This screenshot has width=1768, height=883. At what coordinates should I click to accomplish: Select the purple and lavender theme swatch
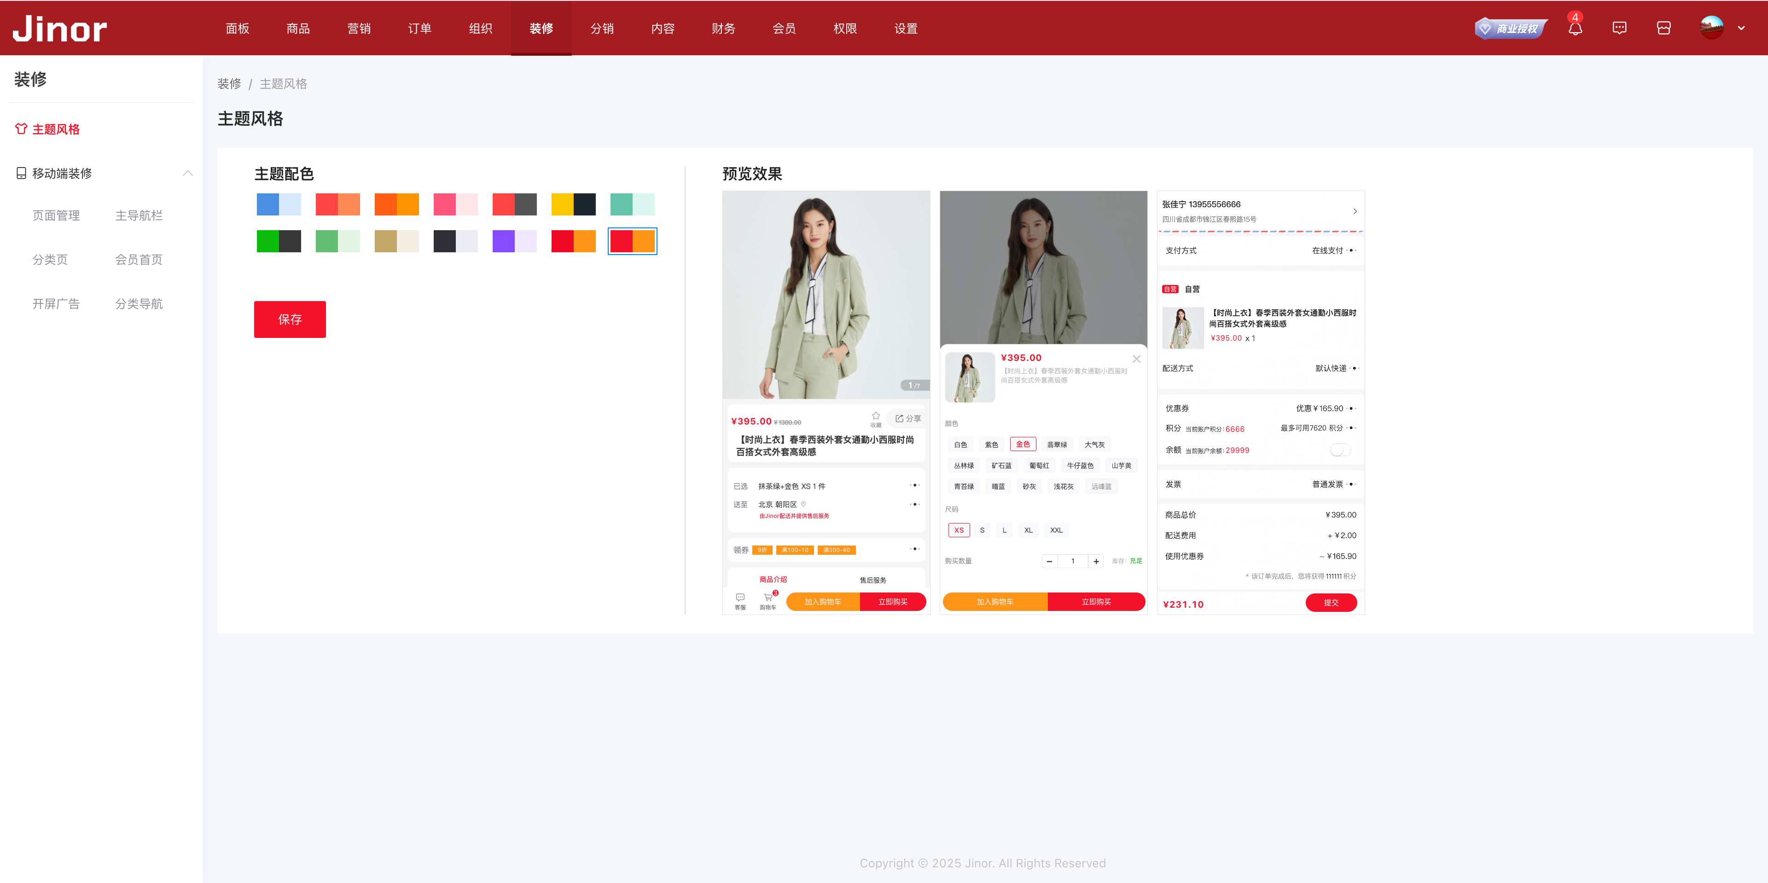click(x=515, y=241)
